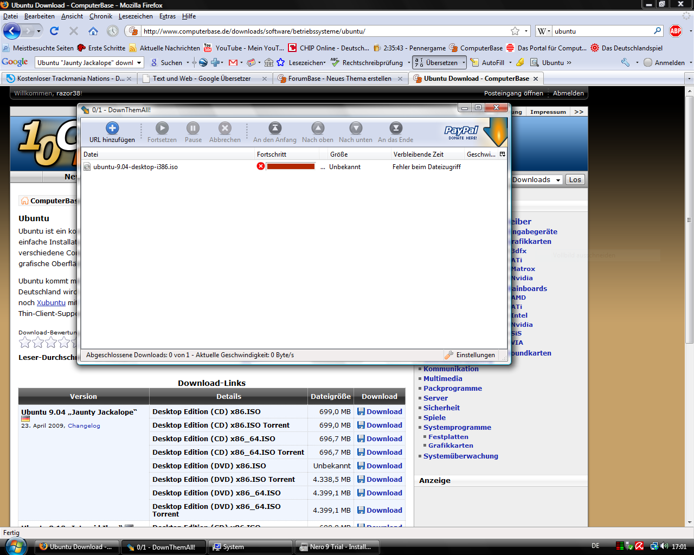
Task: Click the Nach oben arrow icon
Action: pyautogui.click(x=318, y=128)
